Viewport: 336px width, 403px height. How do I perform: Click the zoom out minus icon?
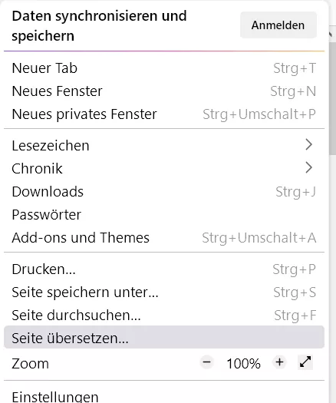click(207, 362)
